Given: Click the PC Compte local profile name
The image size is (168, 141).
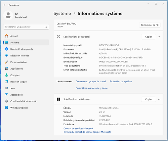Looking at the screenshot, I should pos(21,15).
